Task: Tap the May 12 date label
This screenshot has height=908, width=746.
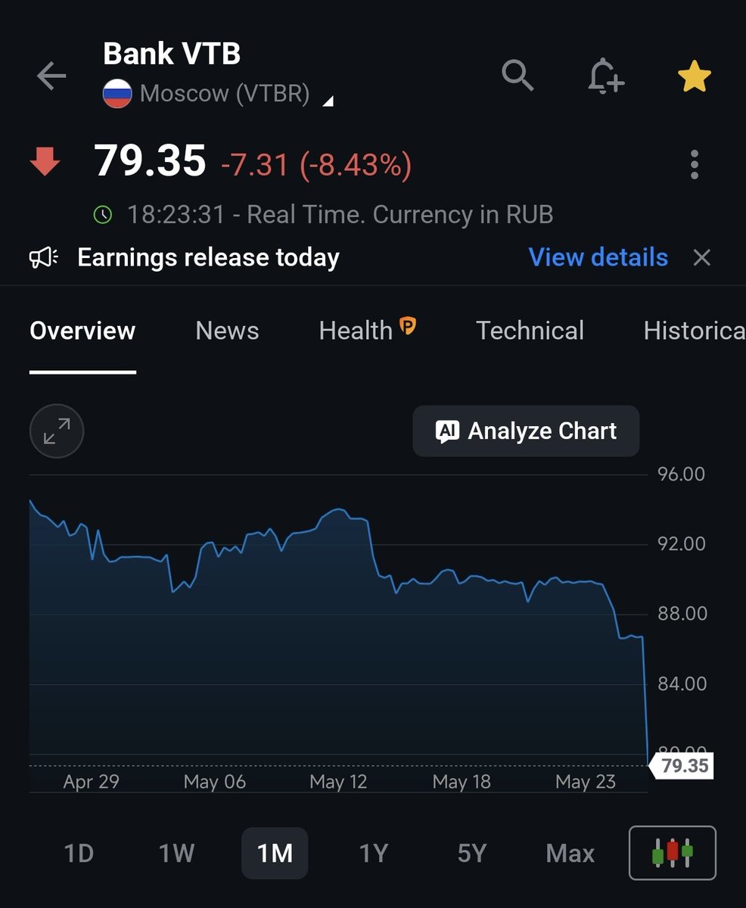Action: [x=338, y=782]
